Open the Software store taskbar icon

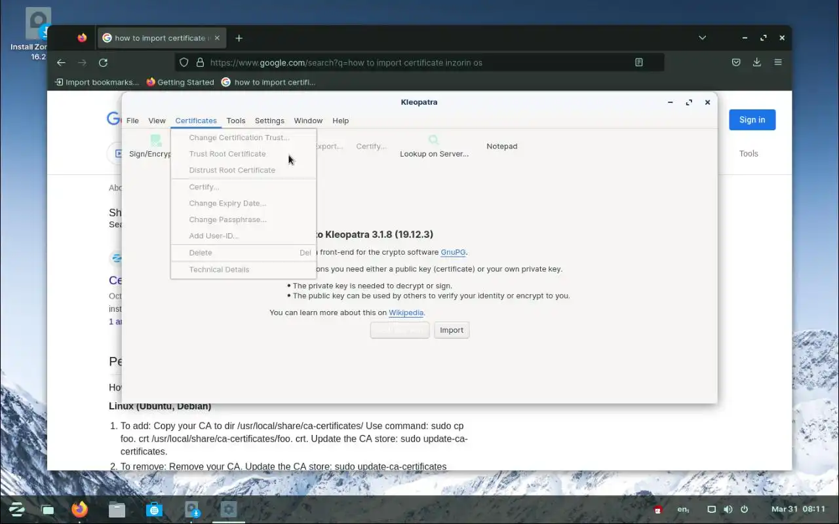pos(154,509)
